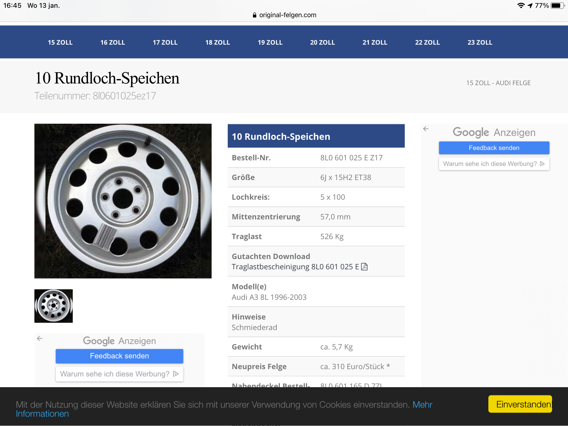Viewport: 568px width, 426px height.
Task: Click the Google Anzeigen label in right ad
Action: click(x=494, y=132)
